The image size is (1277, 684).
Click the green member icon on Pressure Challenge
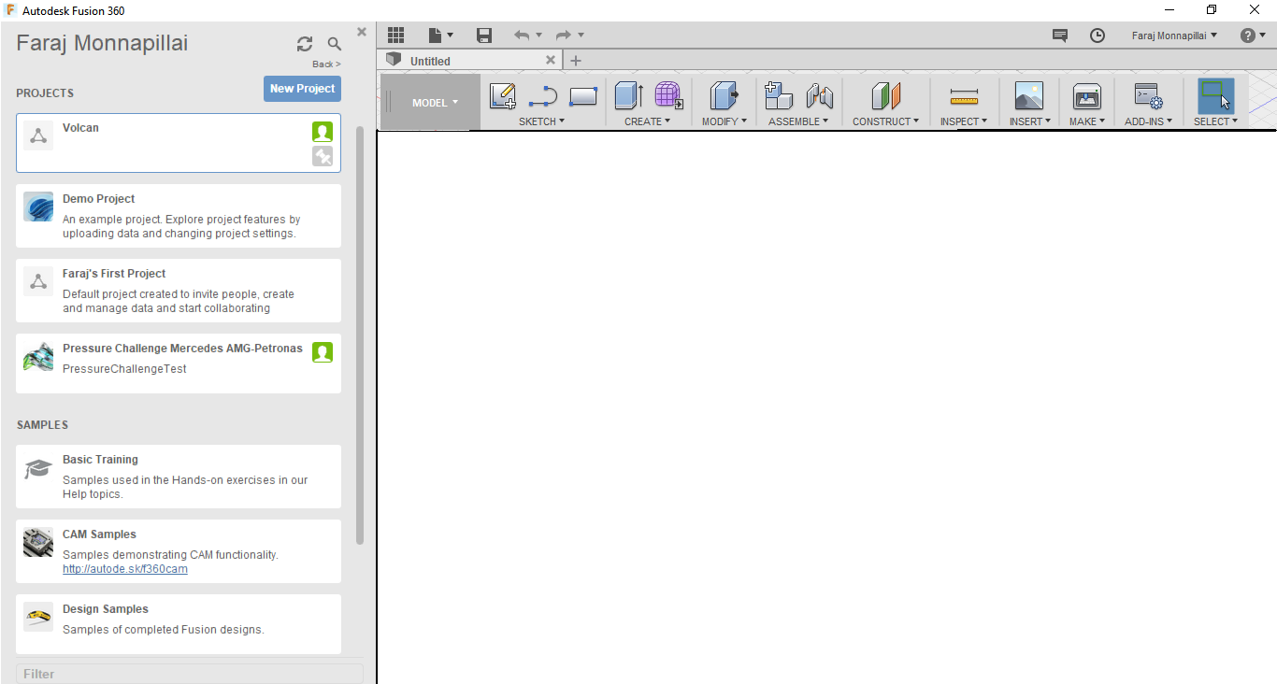point(323,352)
